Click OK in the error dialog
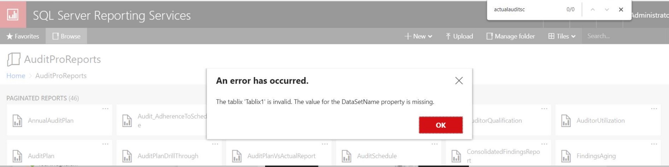 [441, 125]
